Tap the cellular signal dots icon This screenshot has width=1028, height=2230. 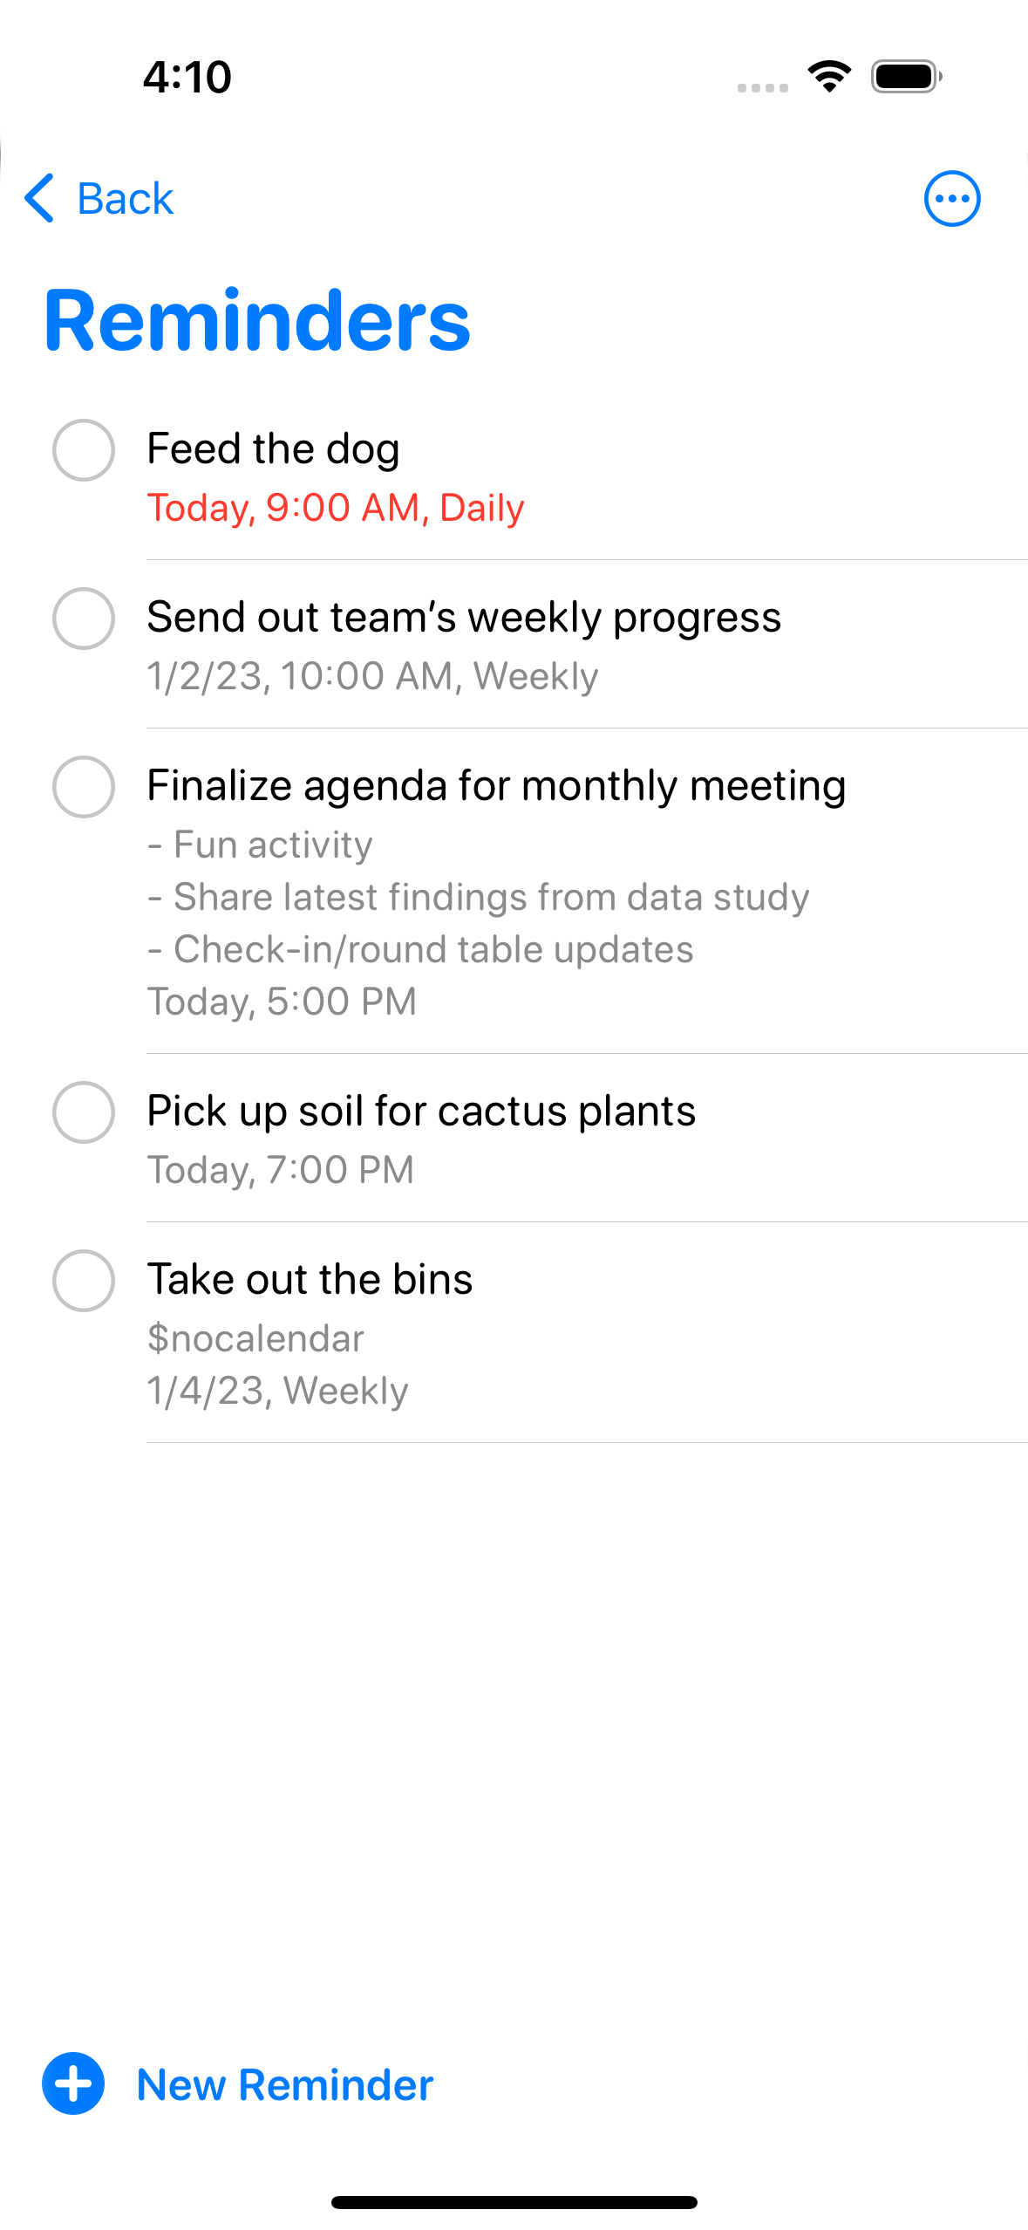(x=762, y=87)
